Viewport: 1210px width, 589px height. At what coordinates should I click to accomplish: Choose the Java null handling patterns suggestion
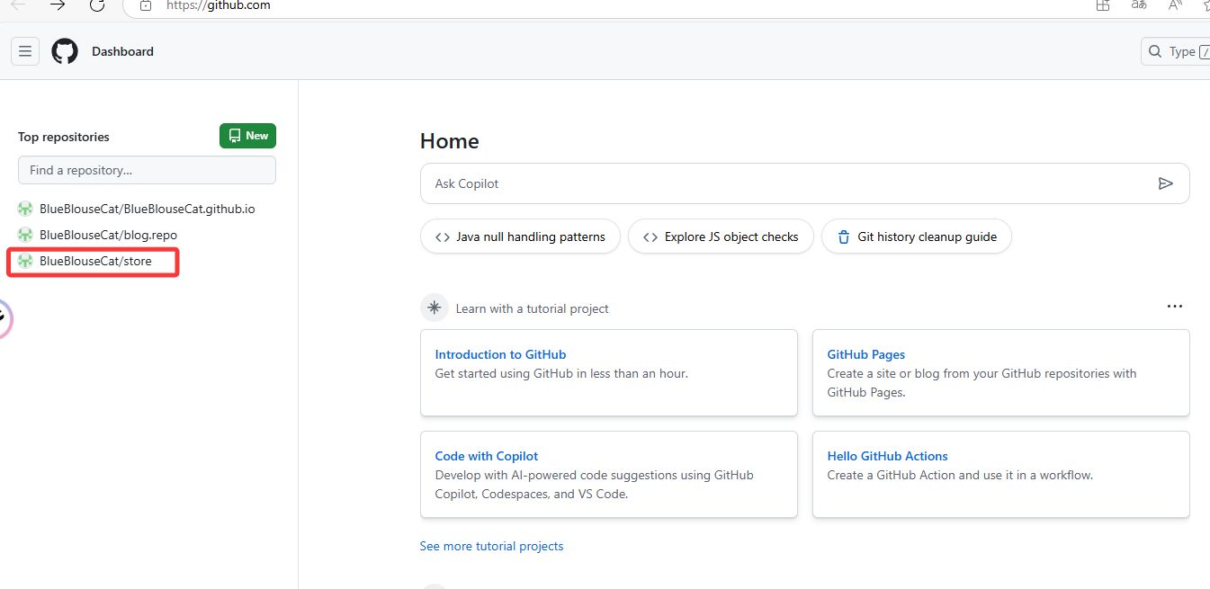520,236
